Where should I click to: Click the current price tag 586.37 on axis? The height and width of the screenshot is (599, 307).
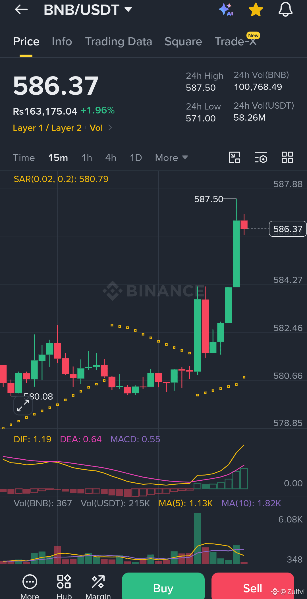288,229
